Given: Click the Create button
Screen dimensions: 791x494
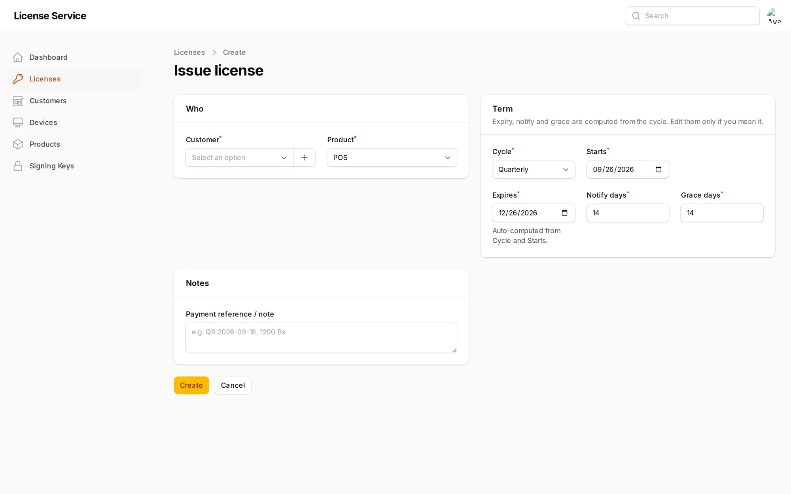Looking at the screenshot, I should 191,385.
